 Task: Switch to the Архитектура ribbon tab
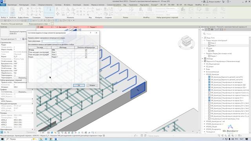pyautogui.click(x=12, y=5)
